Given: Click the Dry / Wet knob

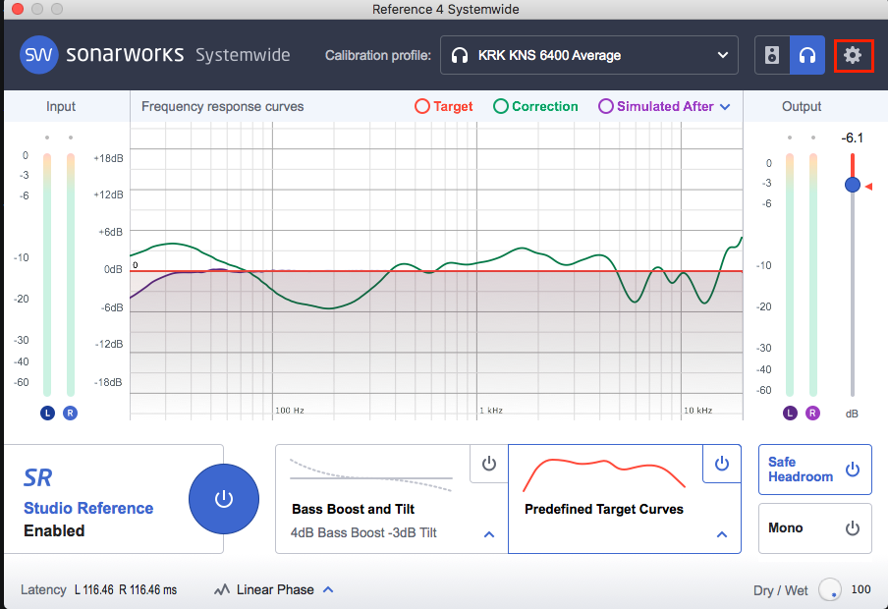Looking at the screenshot, I should click(x=830, y=590).
